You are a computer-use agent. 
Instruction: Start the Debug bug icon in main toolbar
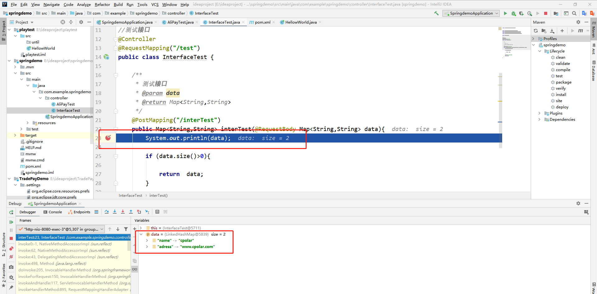[x=513, y=13]
